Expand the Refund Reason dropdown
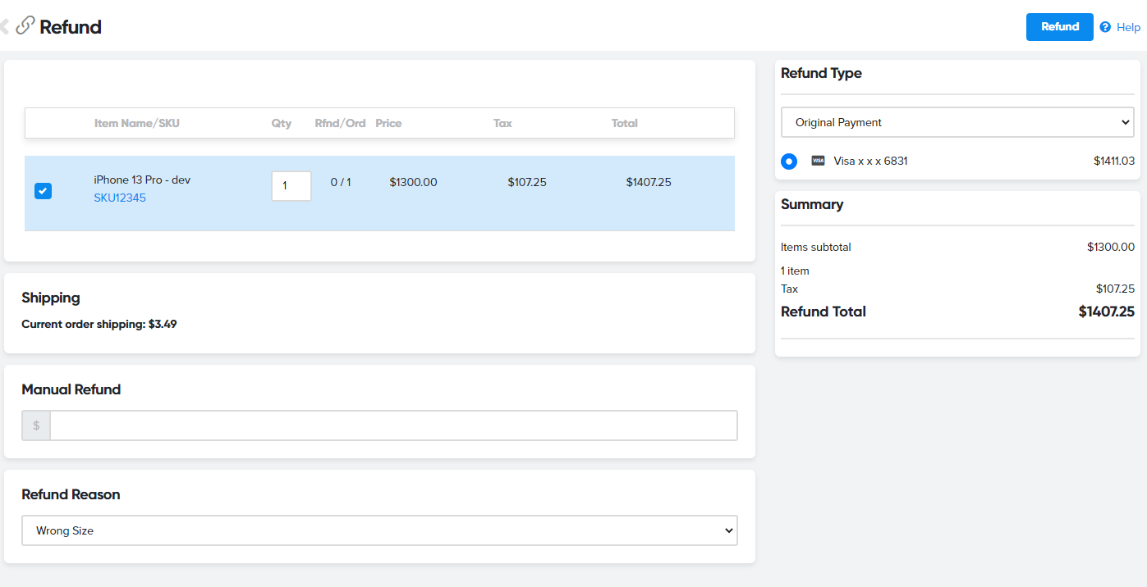This screenshot has height=587, width=1147. (x=379, y=530)
